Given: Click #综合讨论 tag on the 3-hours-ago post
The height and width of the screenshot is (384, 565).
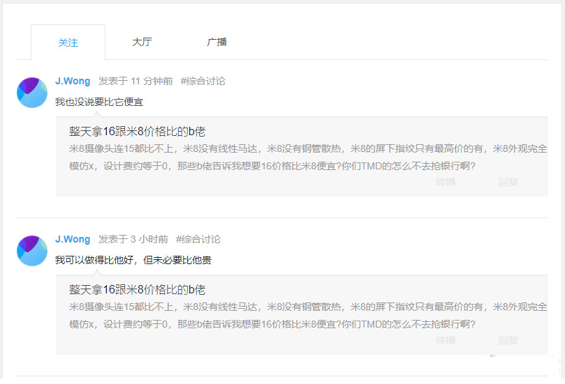Looking at the screenshot, I should click(198, 240).
